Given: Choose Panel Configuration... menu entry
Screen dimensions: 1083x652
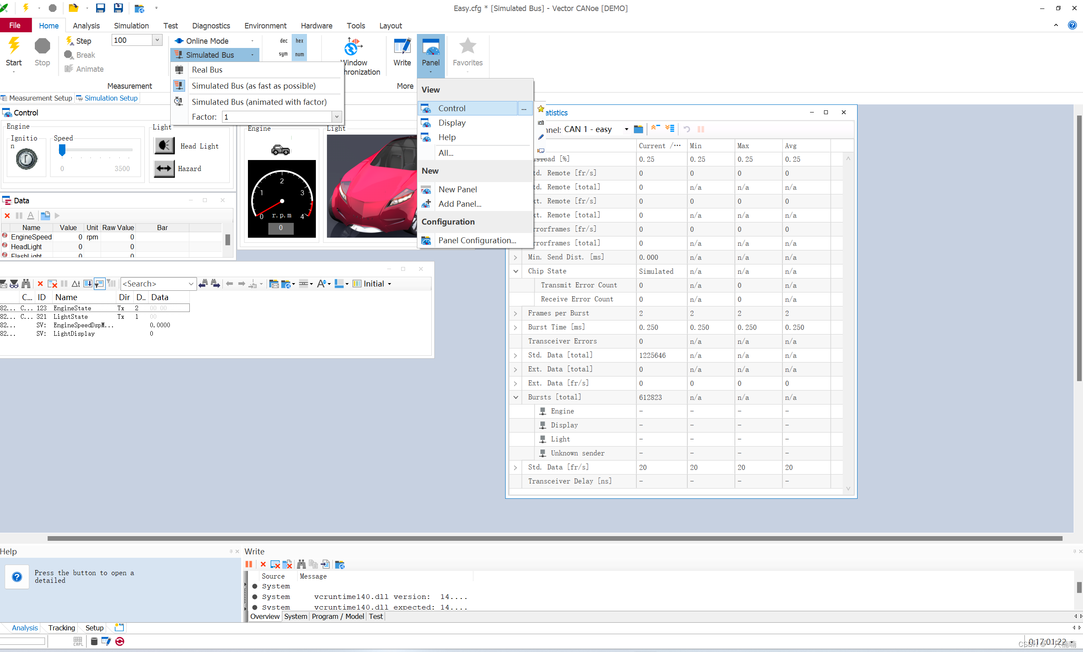Looking at the screenshot, I should coord(475,240).
